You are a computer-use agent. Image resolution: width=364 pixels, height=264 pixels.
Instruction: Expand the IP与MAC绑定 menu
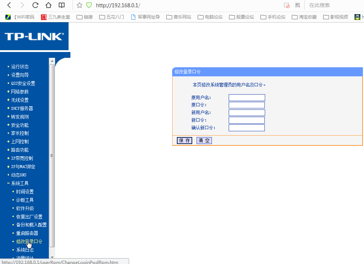(23, 167)
